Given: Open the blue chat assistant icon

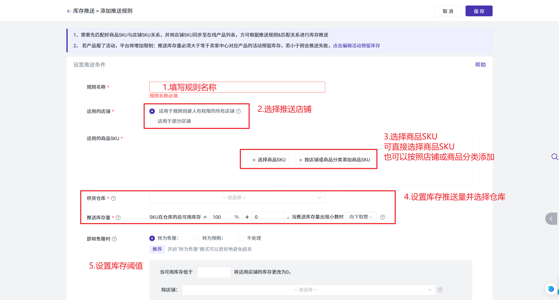Looking at the screenshot, I should (551, 289).
